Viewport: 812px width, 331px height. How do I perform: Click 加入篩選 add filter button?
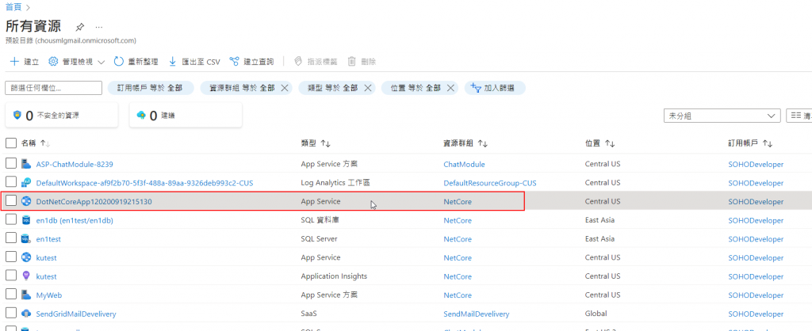tap(495, 88)
